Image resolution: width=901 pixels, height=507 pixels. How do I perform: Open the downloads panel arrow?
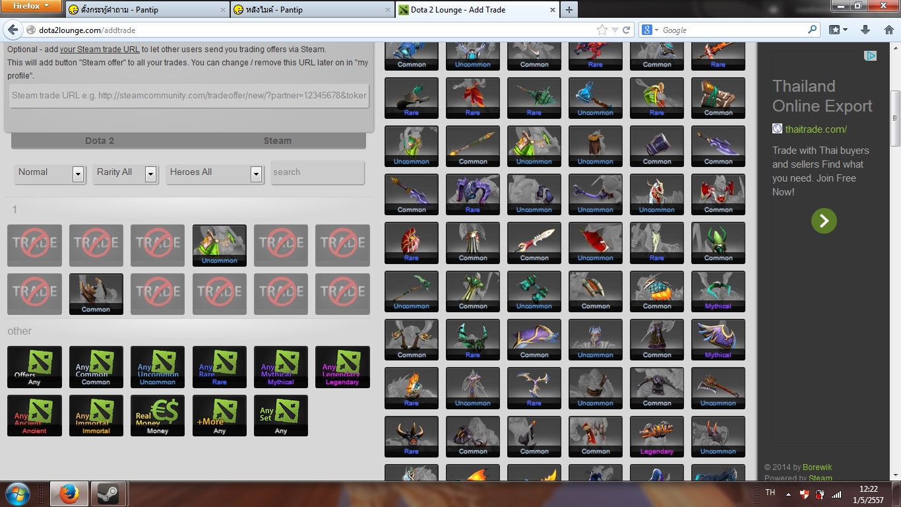(x=865, y=30)
